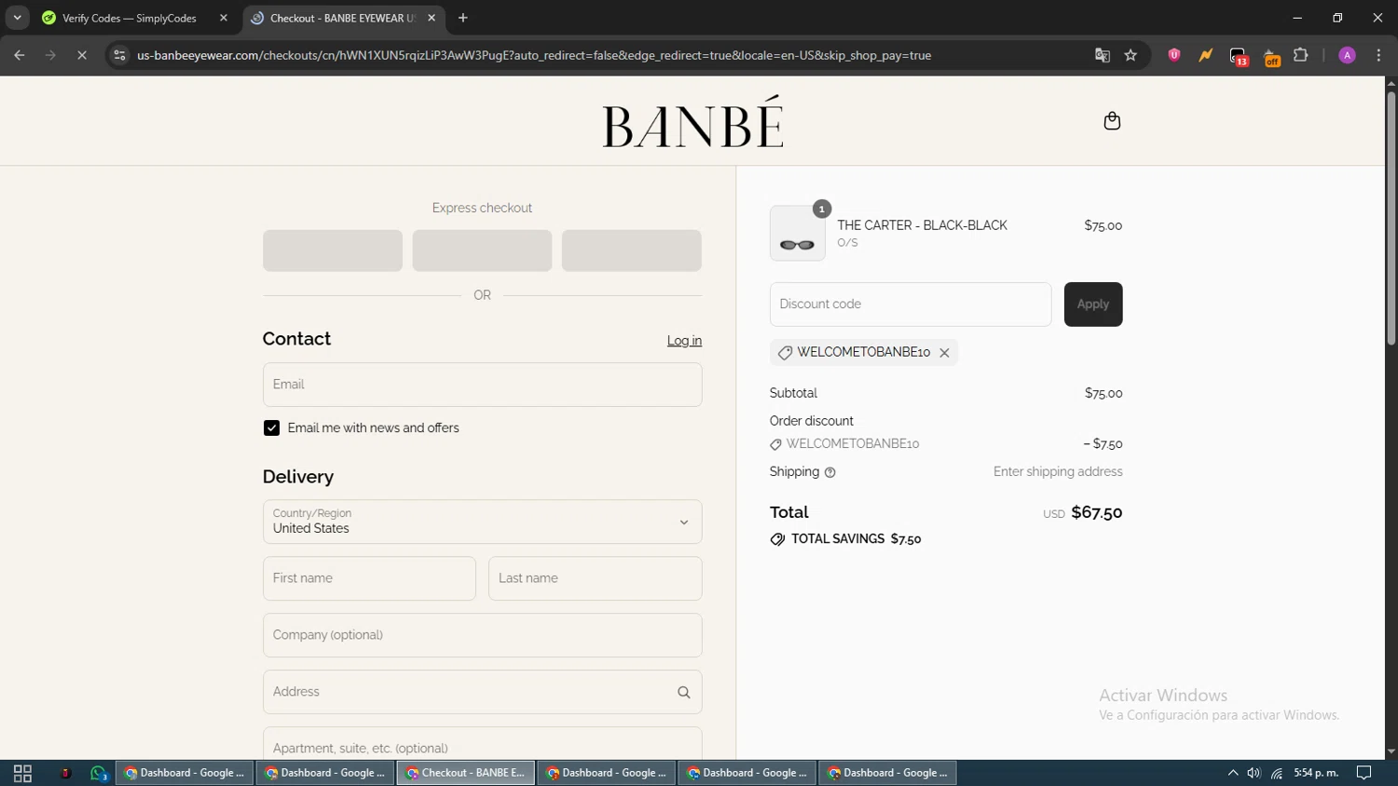Click the browser back arrow
This screenshot has height=786, width=1398.
20,56
